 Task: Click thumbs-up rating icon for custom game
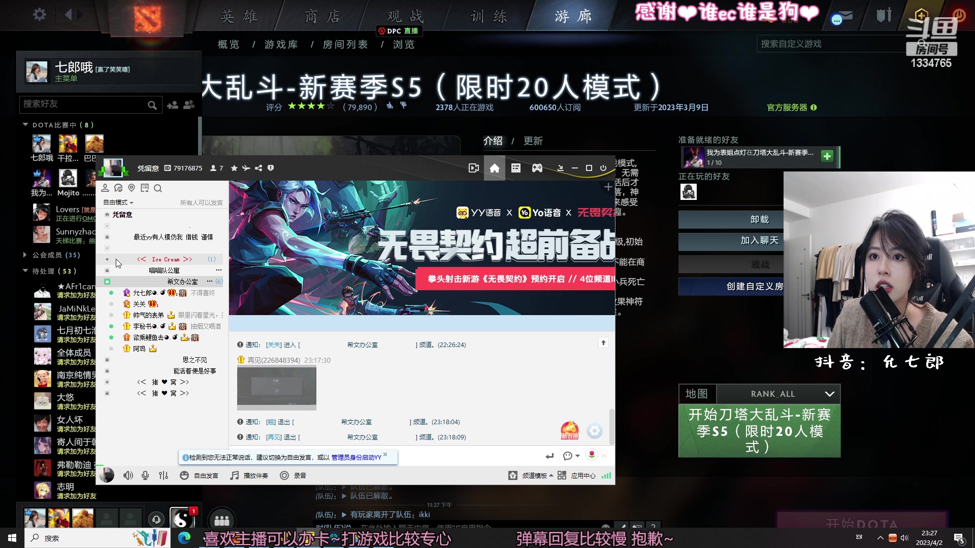click(x=389, y=106)
